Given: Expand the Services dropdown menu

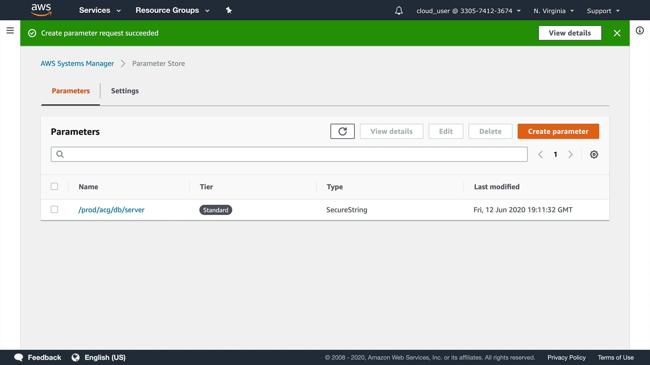Looking at the screenshot, I should tap(100, 10).
